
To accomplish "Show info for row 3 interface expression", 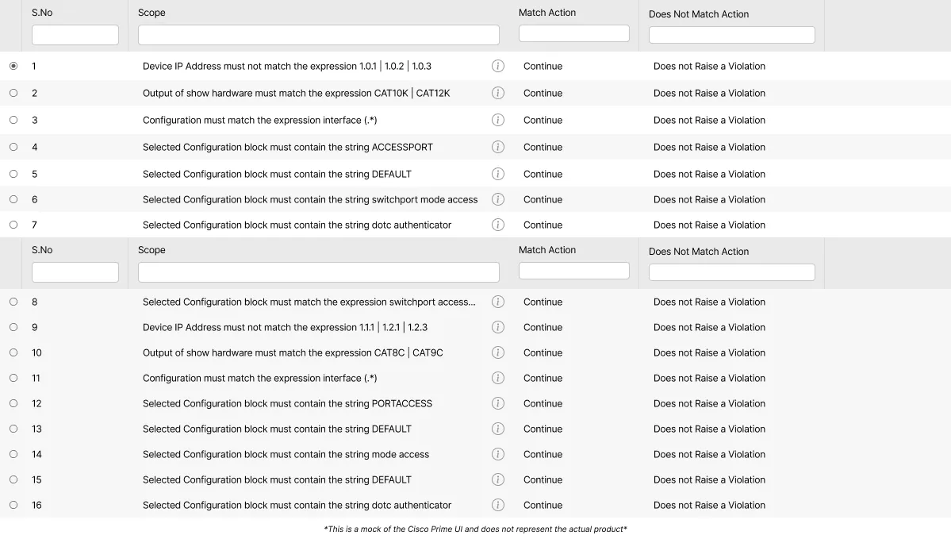I will tap(498, 120).
